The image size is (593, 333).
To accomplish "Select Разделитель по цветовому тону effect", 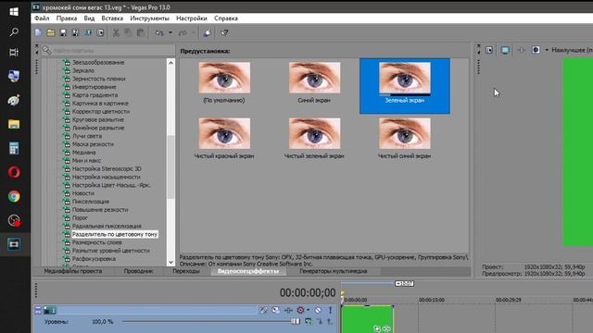I will tap(115, 234).
